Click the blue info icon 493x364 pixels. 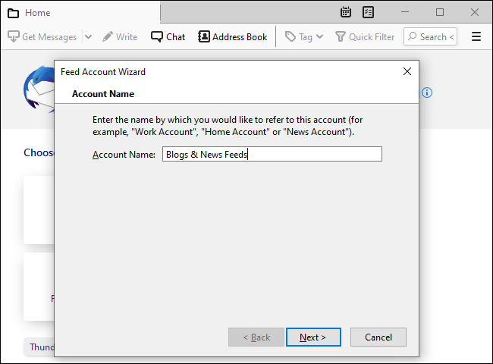(x=427, y=93)
